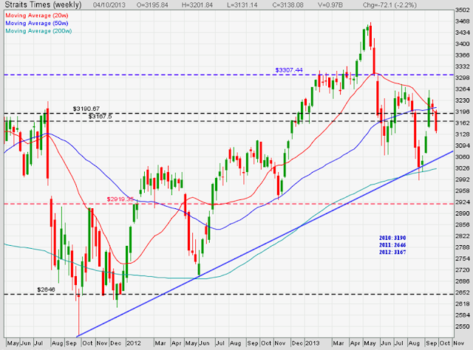The image size is (473, 350).
Task: Click price axis value "3332"
Action: coord(462,66)
